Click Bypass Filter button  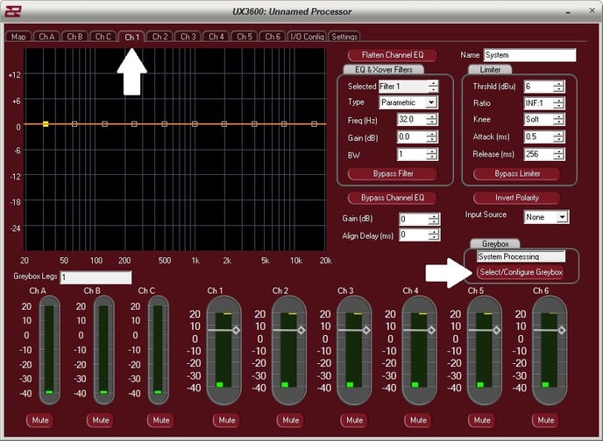pyautogui.click(x=393, y=173)
